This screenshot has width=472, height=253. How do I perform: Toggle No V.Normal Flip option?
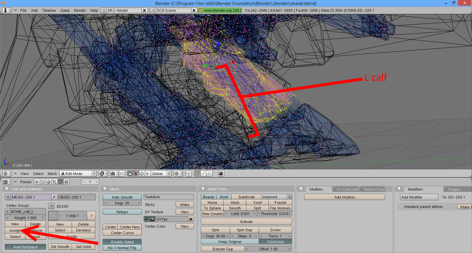[122, 248]
